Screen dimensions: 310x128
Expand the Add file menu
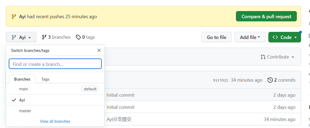[x=250, y=37]
